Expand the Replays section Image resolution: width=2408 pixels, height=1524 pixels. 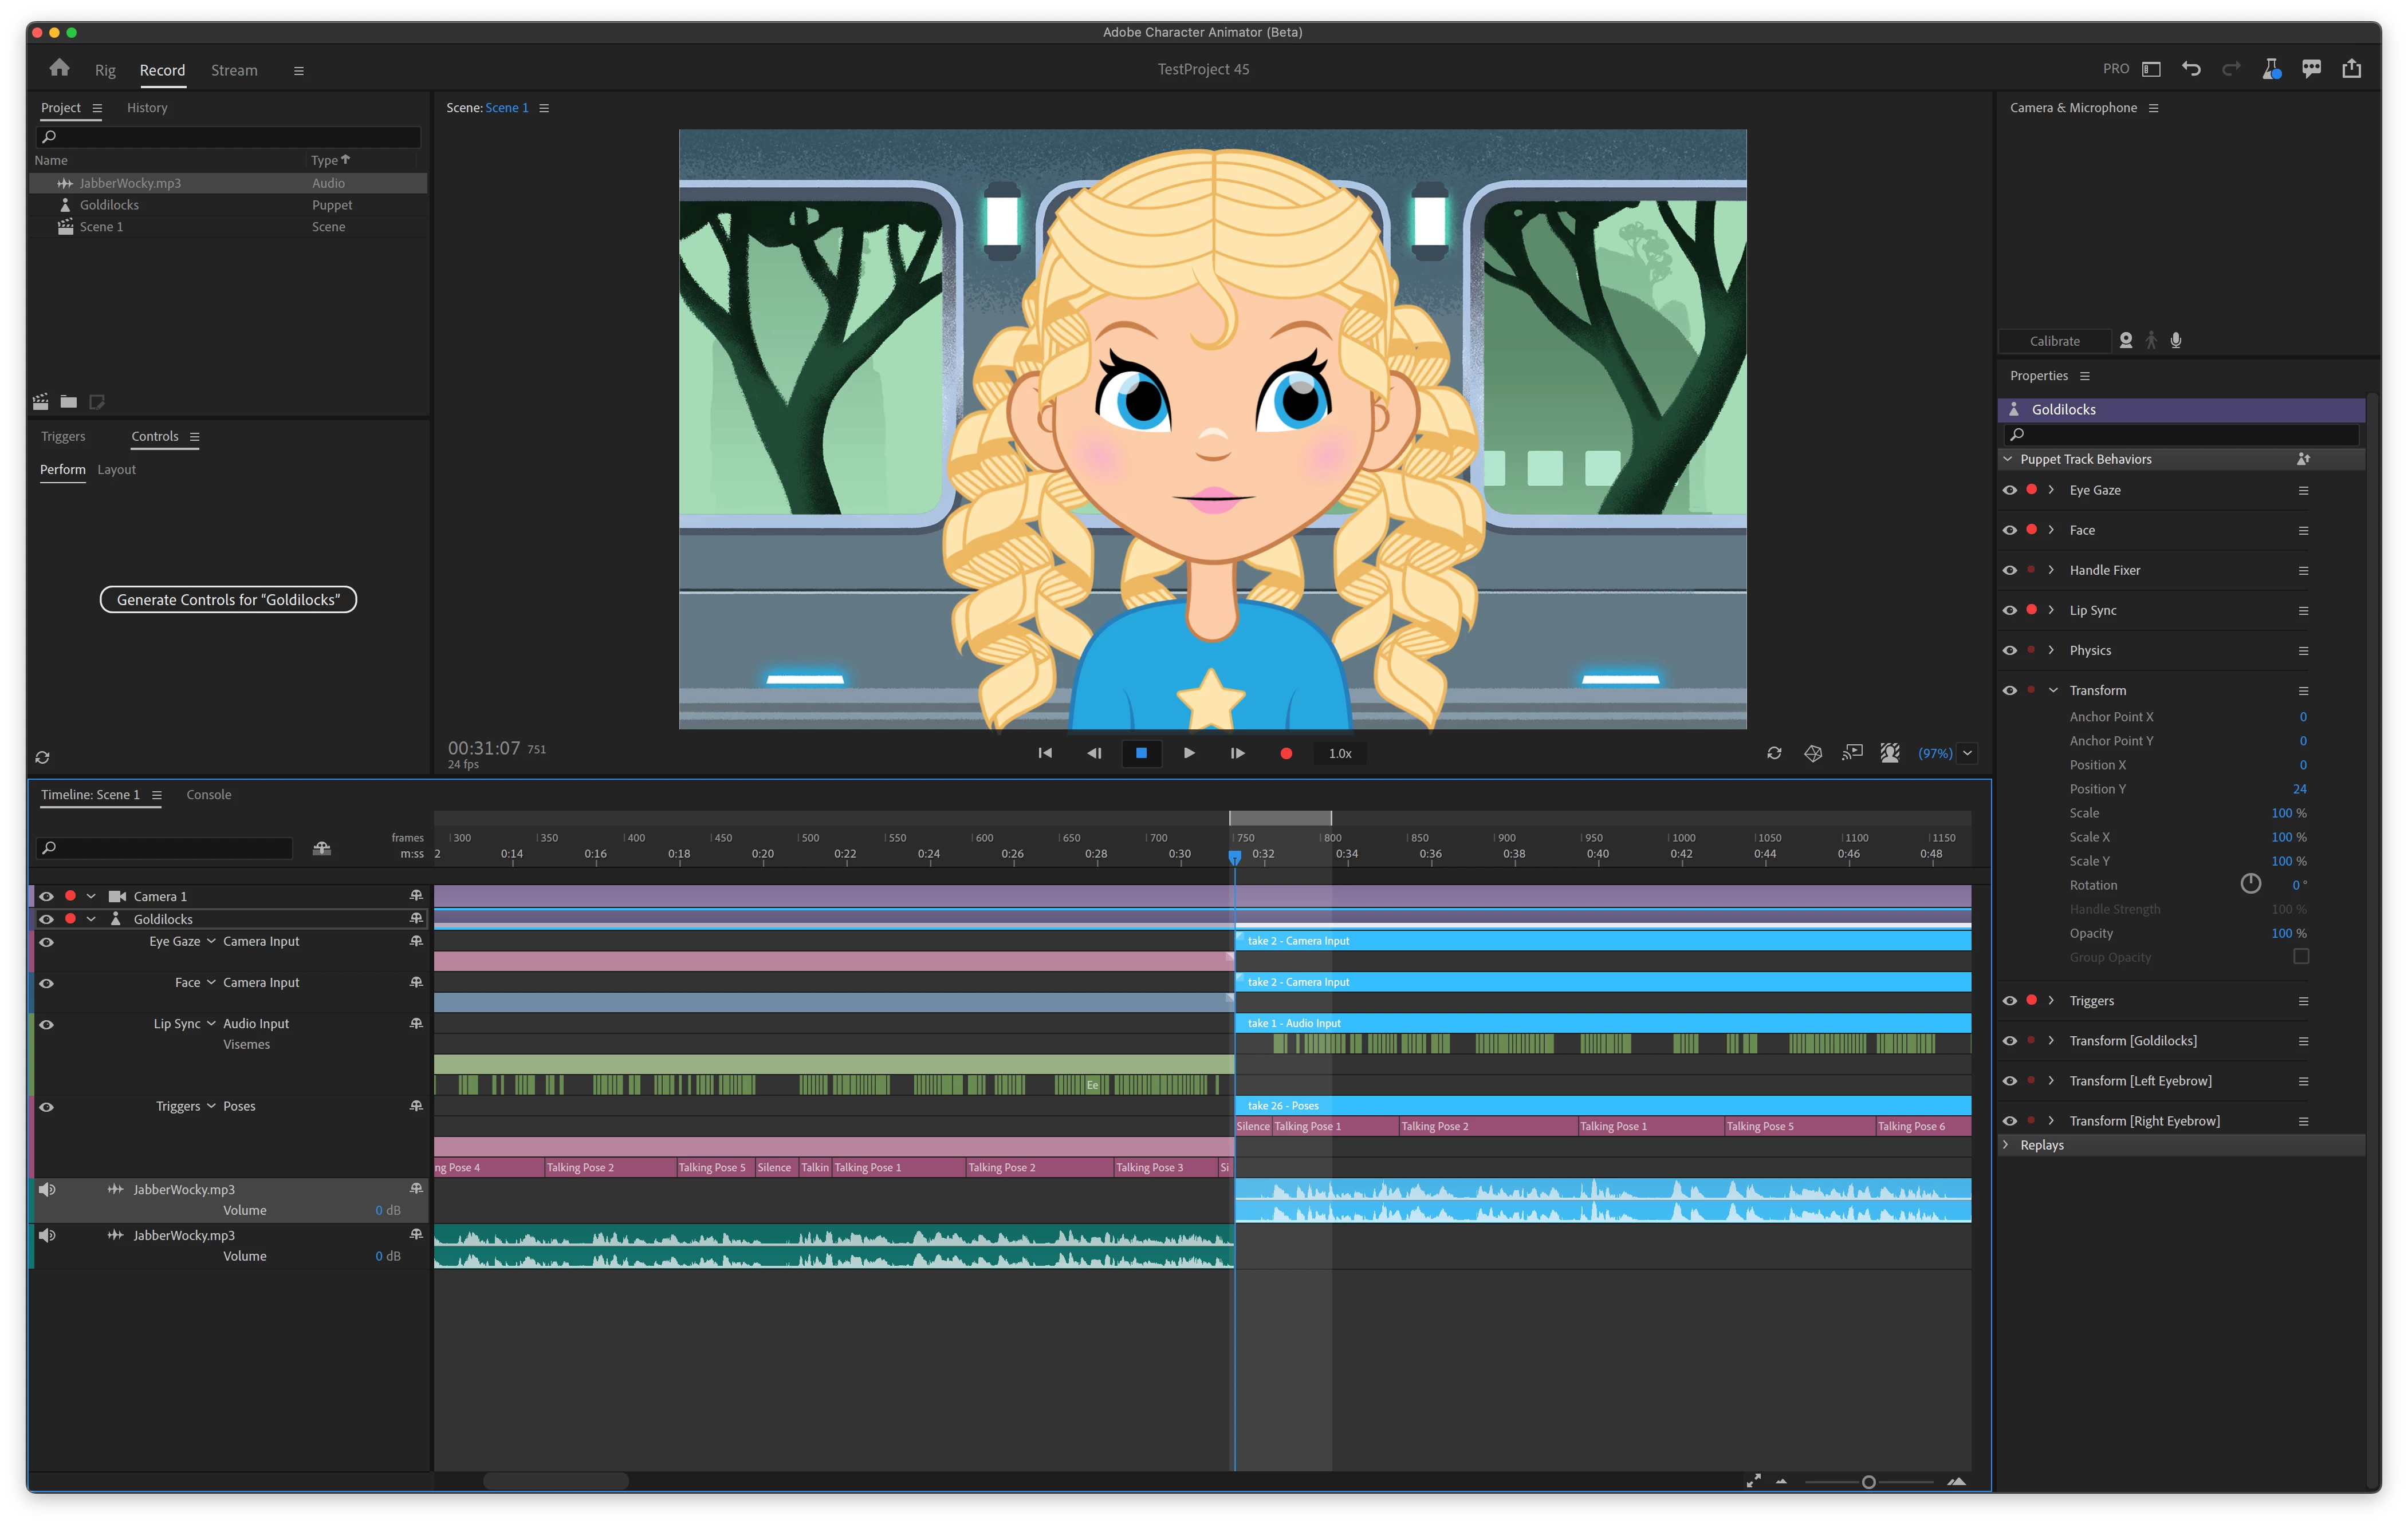pyautogui.click(x=2006, y=1145)
